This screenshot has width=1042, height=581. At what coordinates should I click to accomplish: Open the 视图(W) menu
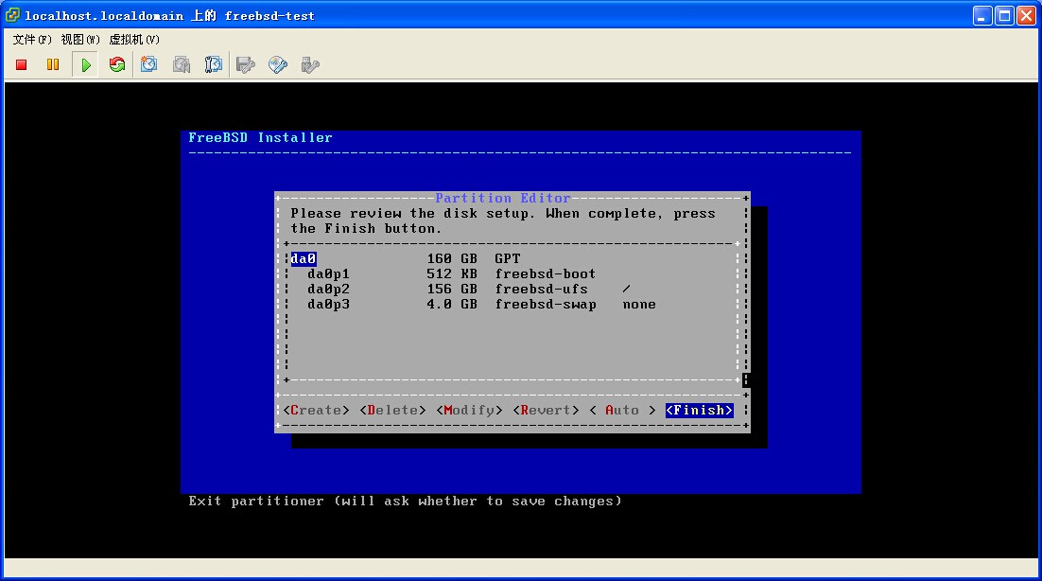point(80,40)
